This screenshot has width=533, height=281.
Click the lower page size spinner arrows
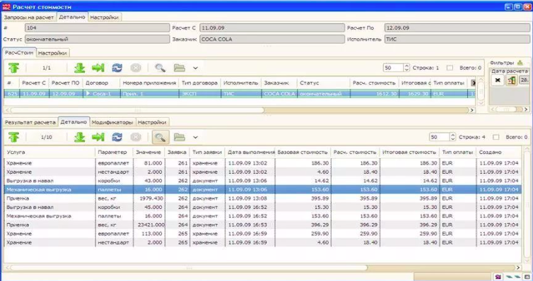pos(452,137)
